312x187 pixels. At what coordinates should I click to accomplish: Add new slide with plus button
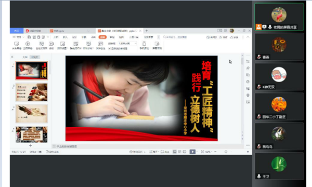pyautogui.click(x=31, y=145)
